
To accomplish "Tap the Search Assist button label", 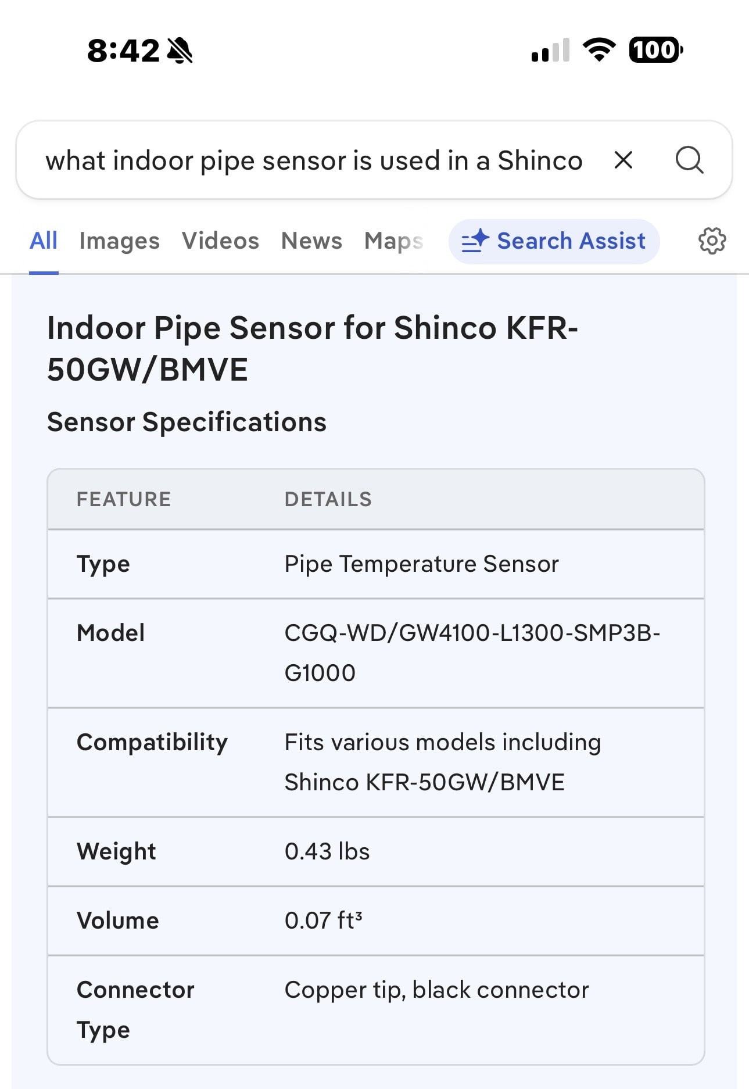I will click(571, 241).
